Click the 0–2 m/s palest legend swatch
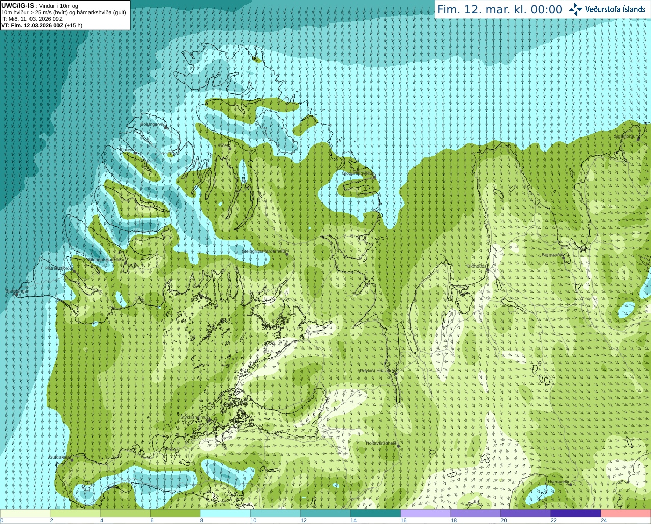The height and width of the screenshot is (524, 651). point(25,513)
